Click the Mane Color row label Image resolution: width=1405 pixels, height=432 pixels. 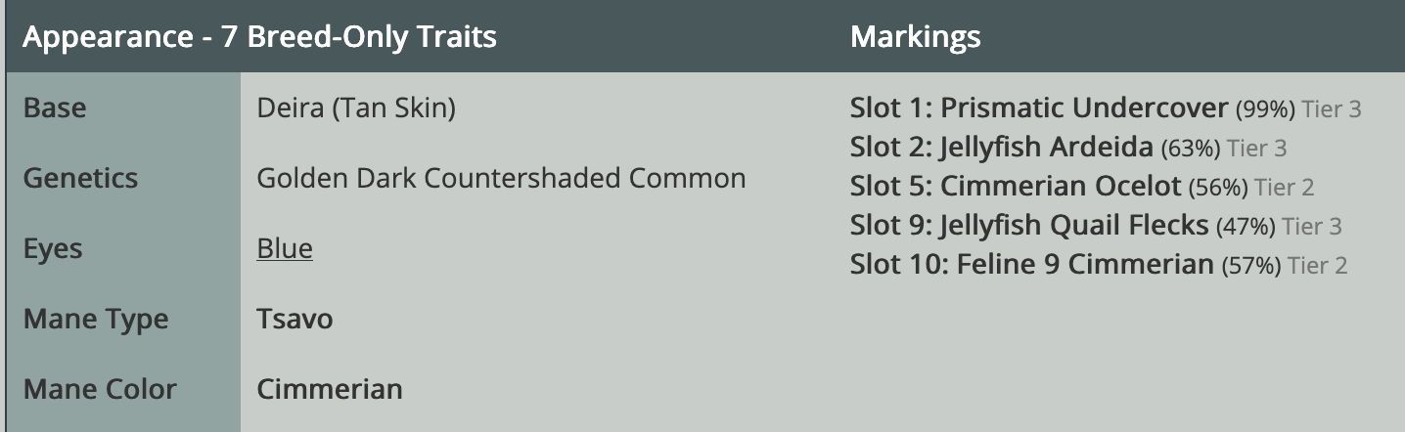(x=100, y=389)
